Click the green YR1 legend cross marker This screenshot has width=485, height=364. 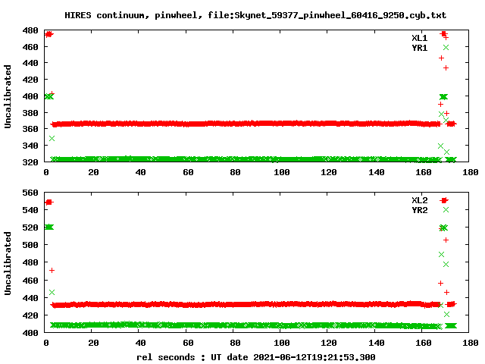coord(446,47)
